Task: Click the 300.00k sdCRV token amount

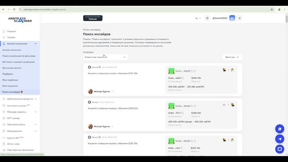Action: 176,87
